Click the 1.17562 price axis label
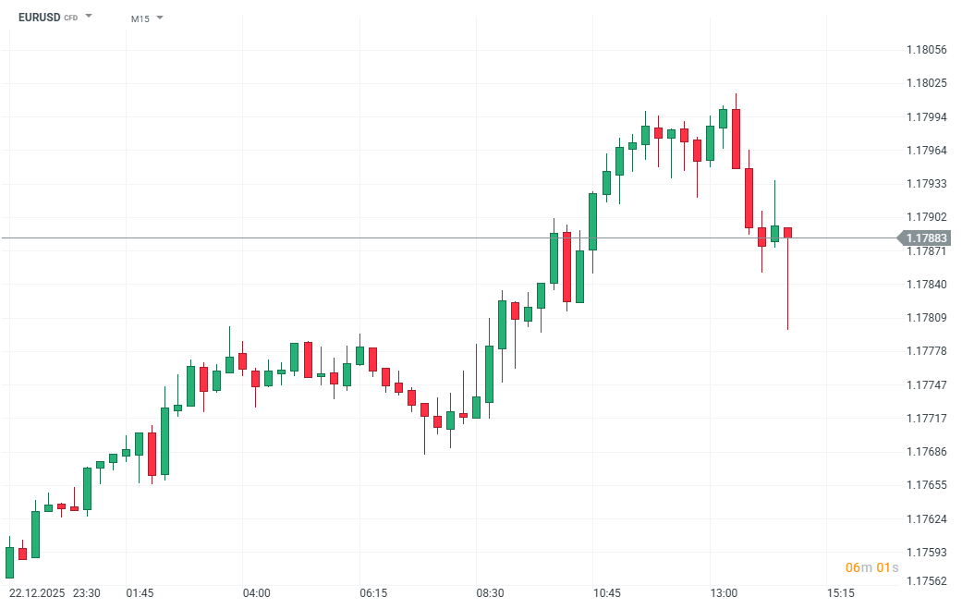Image resolution: width=962 pixels, height=609 pixels. tap(926, 581)
